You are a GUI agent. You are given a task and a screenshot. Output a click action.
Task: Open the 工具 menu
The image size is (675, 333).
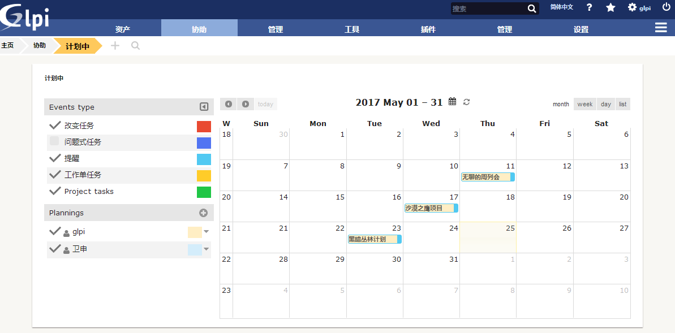pyautogui.click(x=352, y=29)
